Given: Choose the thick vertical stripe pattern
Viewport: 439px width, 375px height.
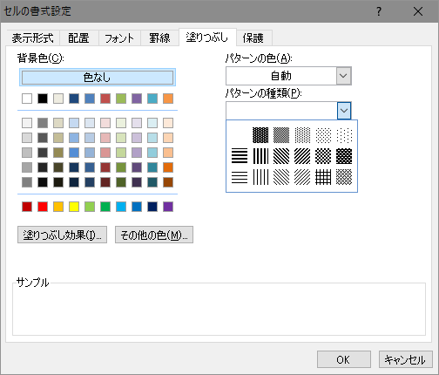Looking at the screenshot, I should [260, 156].
